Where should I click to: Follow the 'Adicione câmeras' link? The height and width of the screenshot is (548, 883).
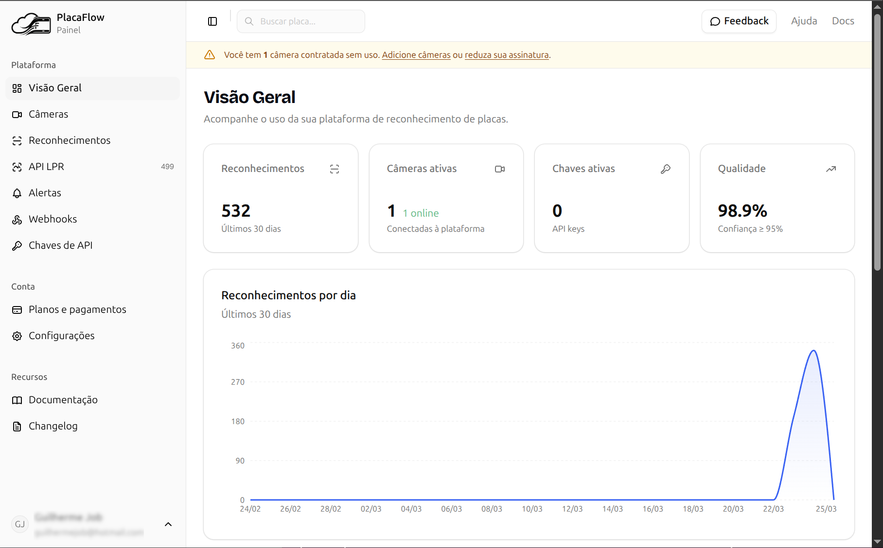pyautogui.click(x=416, y=55)
